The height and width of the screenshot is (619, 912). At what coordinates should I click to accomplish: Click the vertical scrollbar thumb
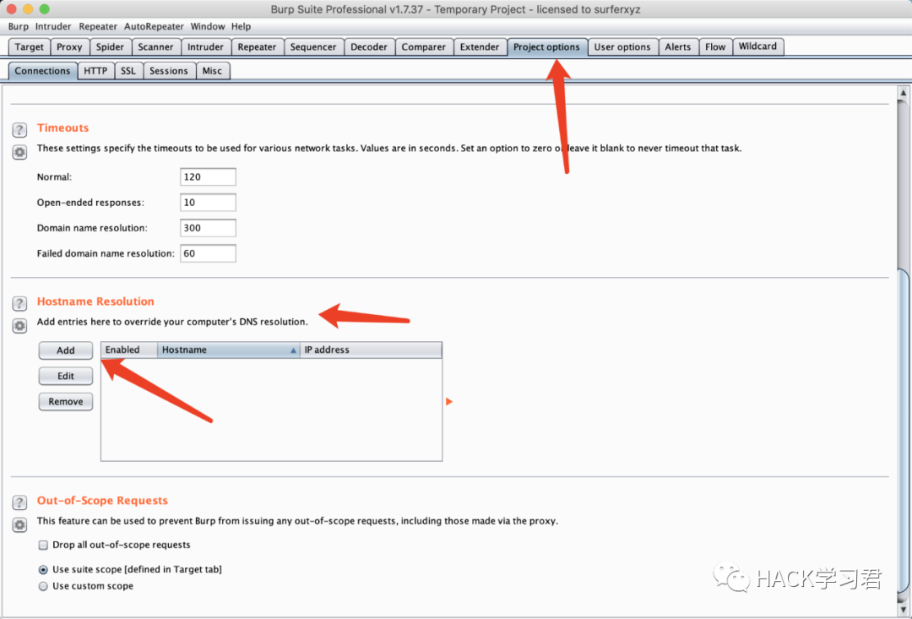pyautogui.click(x=904, y=430)
